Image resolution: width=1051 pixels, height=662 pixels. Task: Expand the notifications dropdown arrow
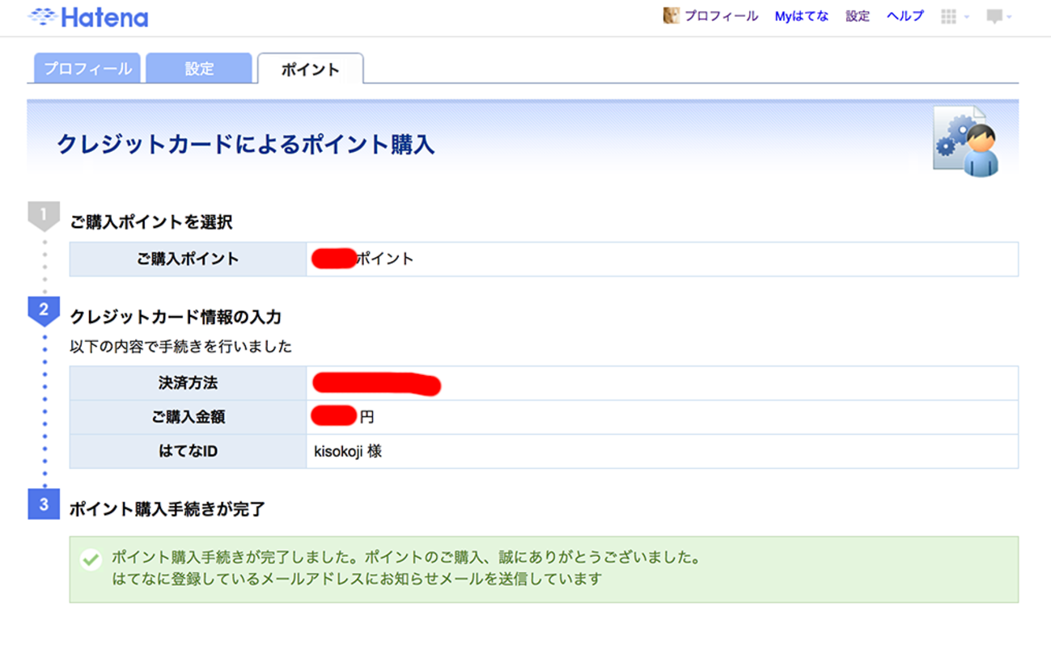[x=1009, y=17]
